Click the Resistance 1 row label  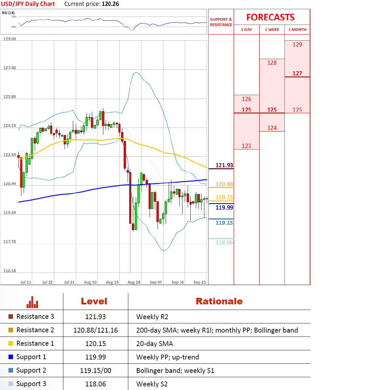35,343
